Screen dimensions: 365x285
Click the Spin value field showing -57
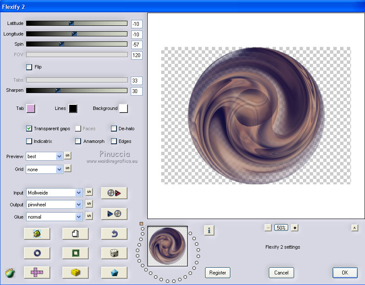137,44
